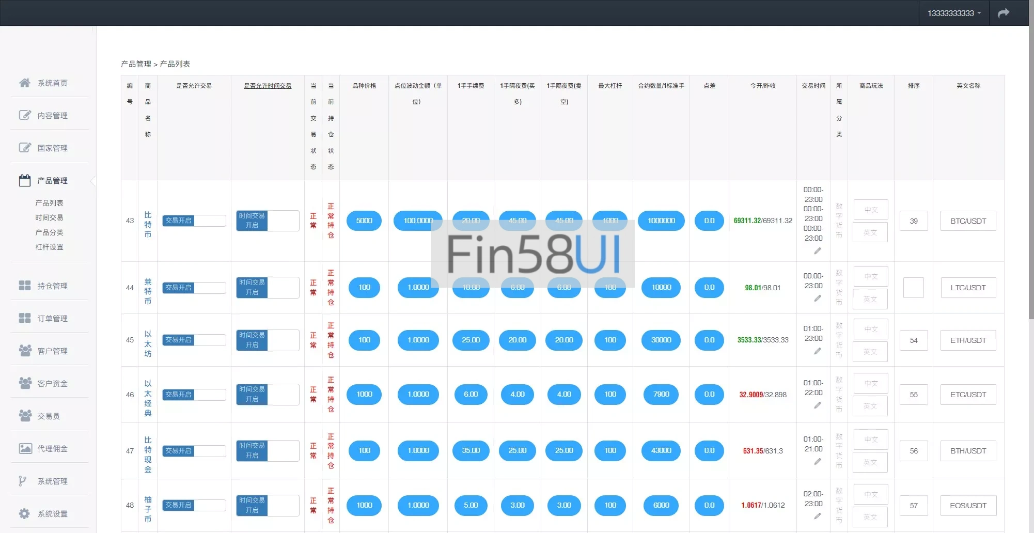Click 是否允许时间交易 column header link

coord(268,86)
